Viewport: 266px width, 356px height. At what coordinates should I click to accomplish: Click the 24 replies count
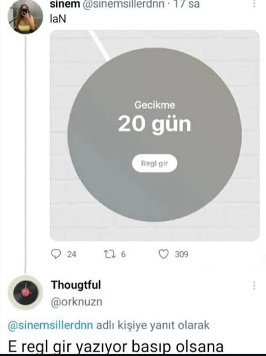[71, 254]
